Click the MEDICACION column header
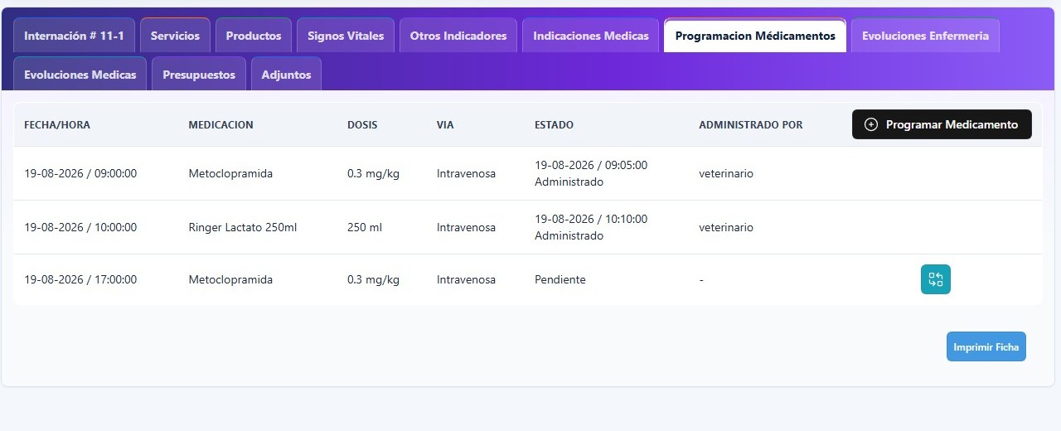This screenshot has height=431, width=1061. (221, 125)
